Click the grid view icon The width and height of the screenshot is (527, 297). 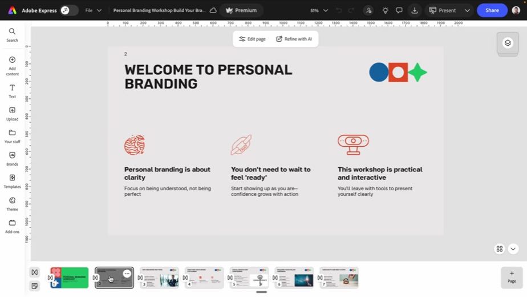click(x=500, y=249)
